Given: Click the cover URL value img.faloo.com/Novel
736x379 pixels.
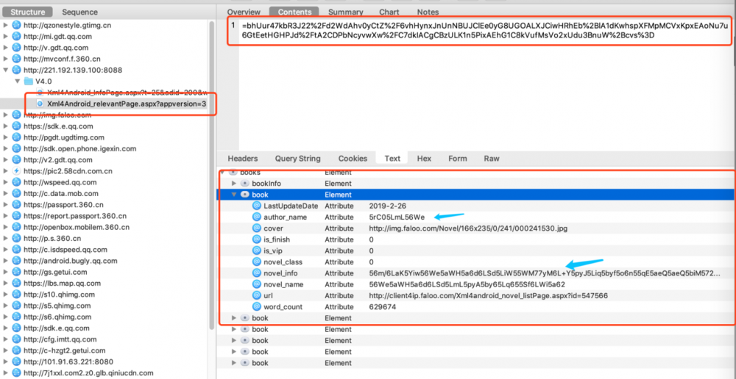Looking at the screenshot, I should point(469,228).
